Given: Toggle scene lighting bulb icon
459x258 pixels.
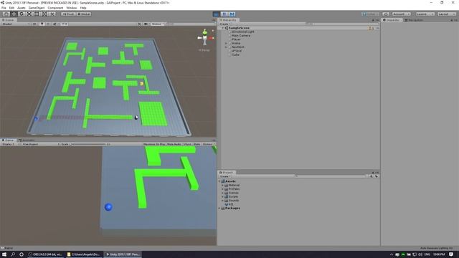Looking at the screenshot, I should coord(42,24).
